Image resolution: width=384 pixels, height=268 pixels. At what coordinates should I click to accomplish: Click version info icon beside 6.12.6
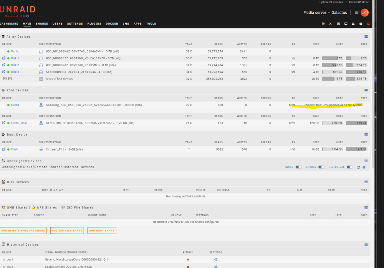pos(27,16)
